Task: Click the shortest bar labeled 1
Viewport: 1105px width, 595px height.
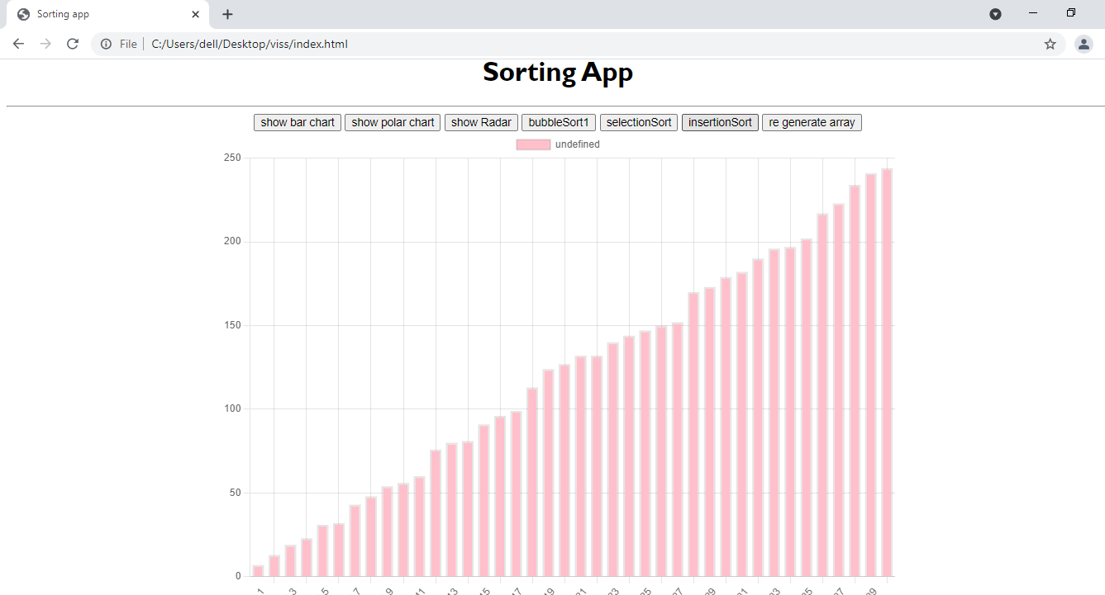Action: (258, 571)
